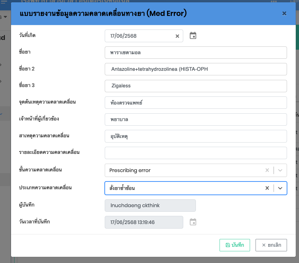299x263 pixels.
Task: Click the พยาบาล staff field
Action: coord(196,119)
